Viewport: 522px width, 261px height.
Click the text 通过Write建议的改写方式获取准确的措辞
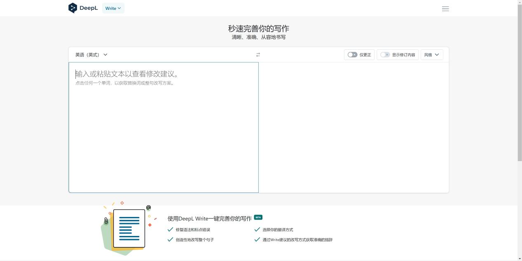tap(297, 240)
